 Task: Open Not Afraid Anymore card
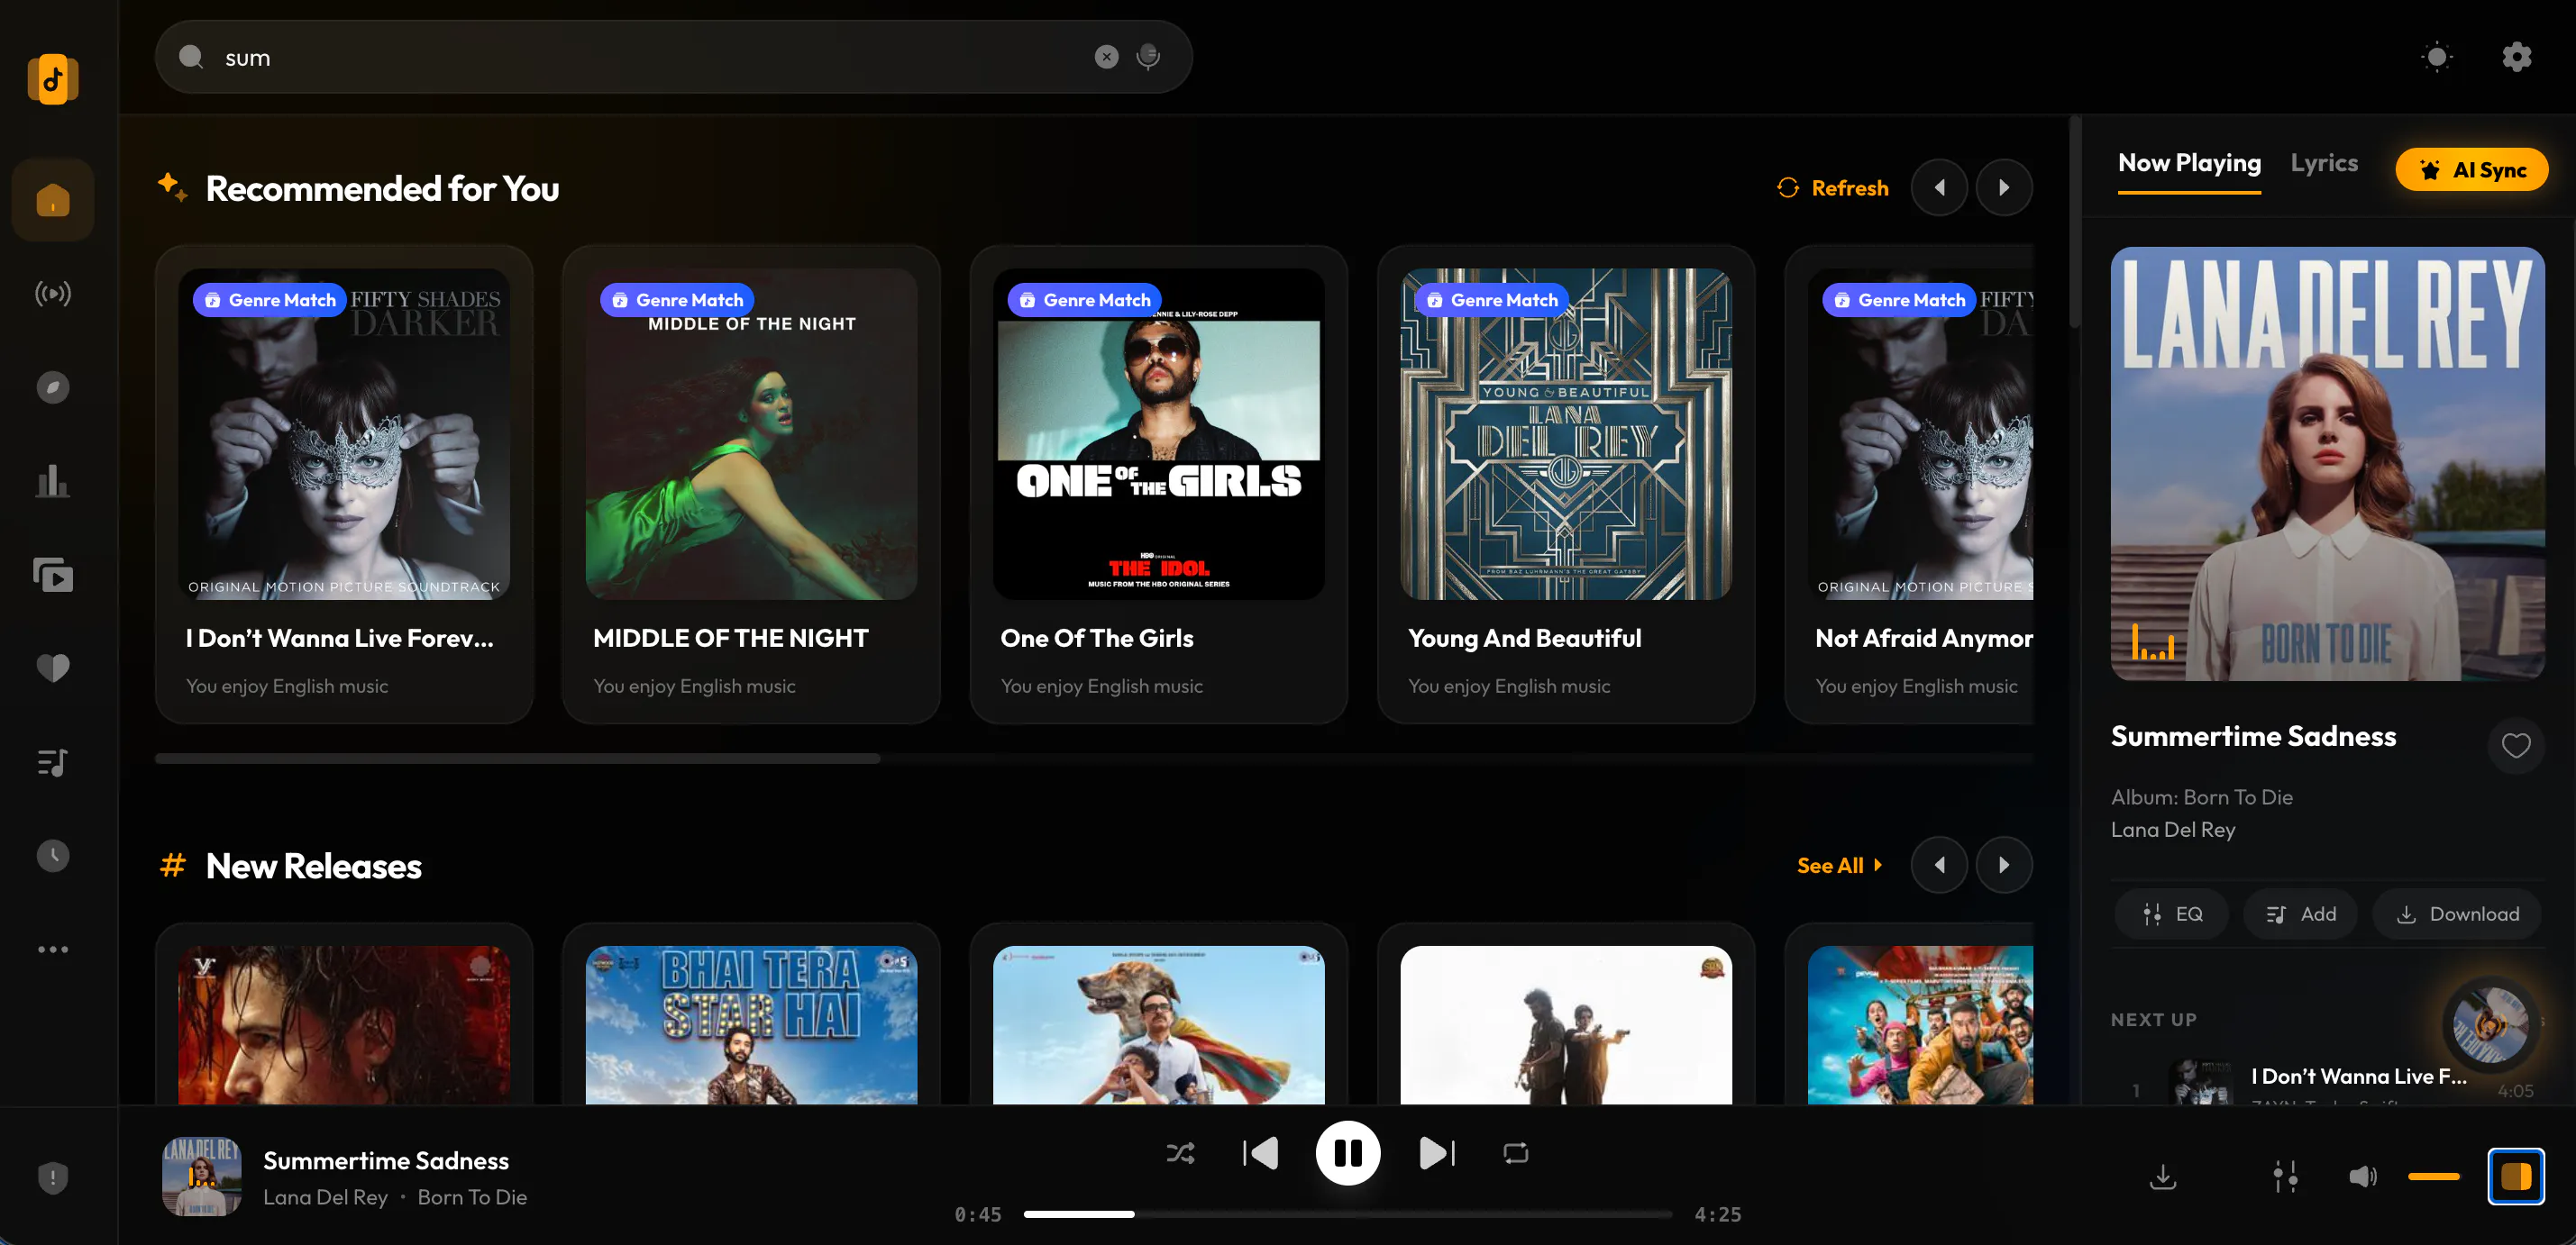click(1910, 484)
